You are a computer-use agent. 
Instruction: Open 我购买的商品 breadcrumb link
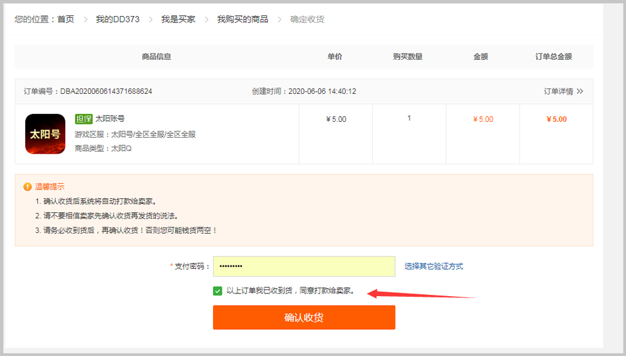[x=242, y=19]
